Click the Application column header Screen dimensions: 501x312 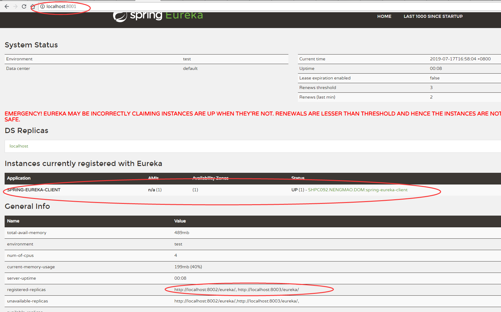click(19, 178)
